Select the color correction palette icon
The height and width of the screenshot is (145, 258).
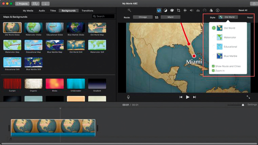172,10
